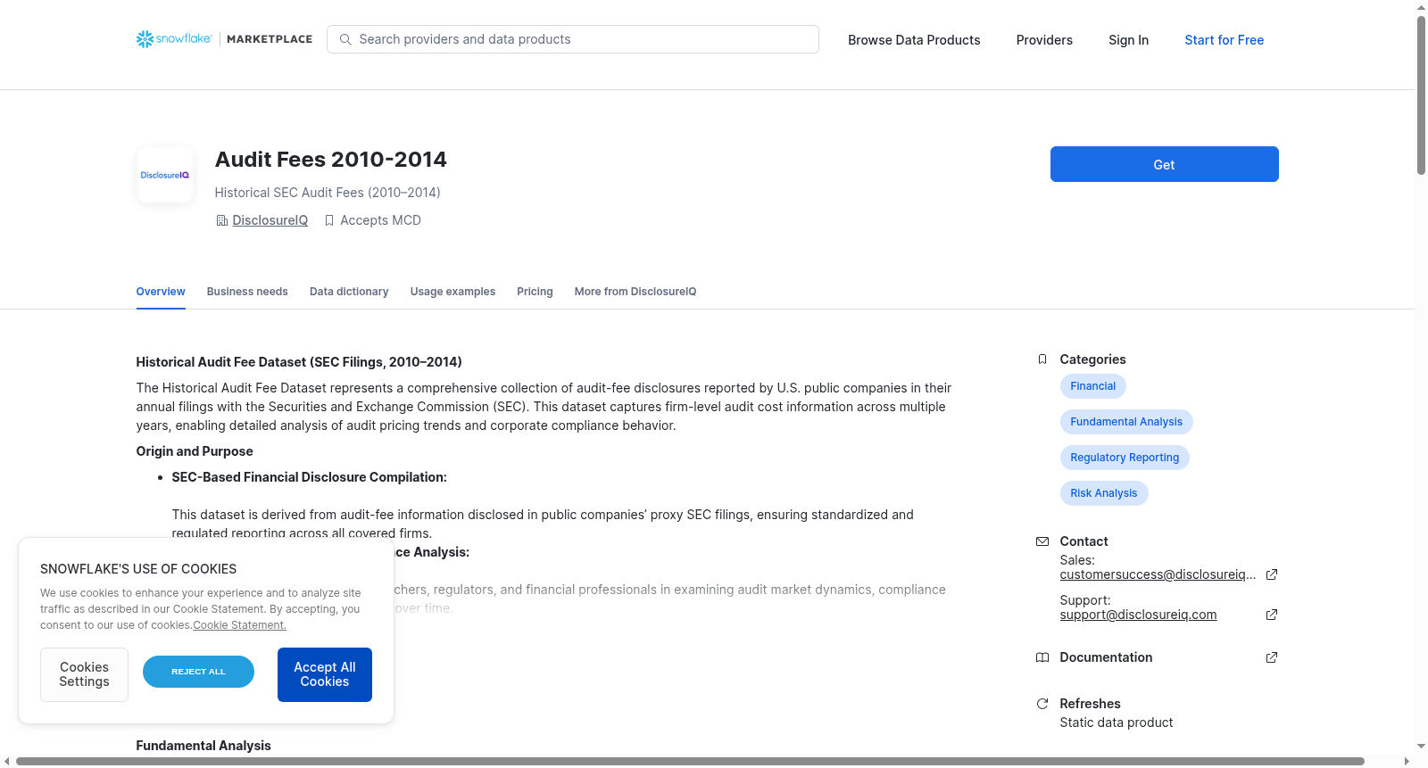Viewport: 1428px width, 768px height.
Task: Select the Risk Analysis category tag
Action: [1104, 493]
